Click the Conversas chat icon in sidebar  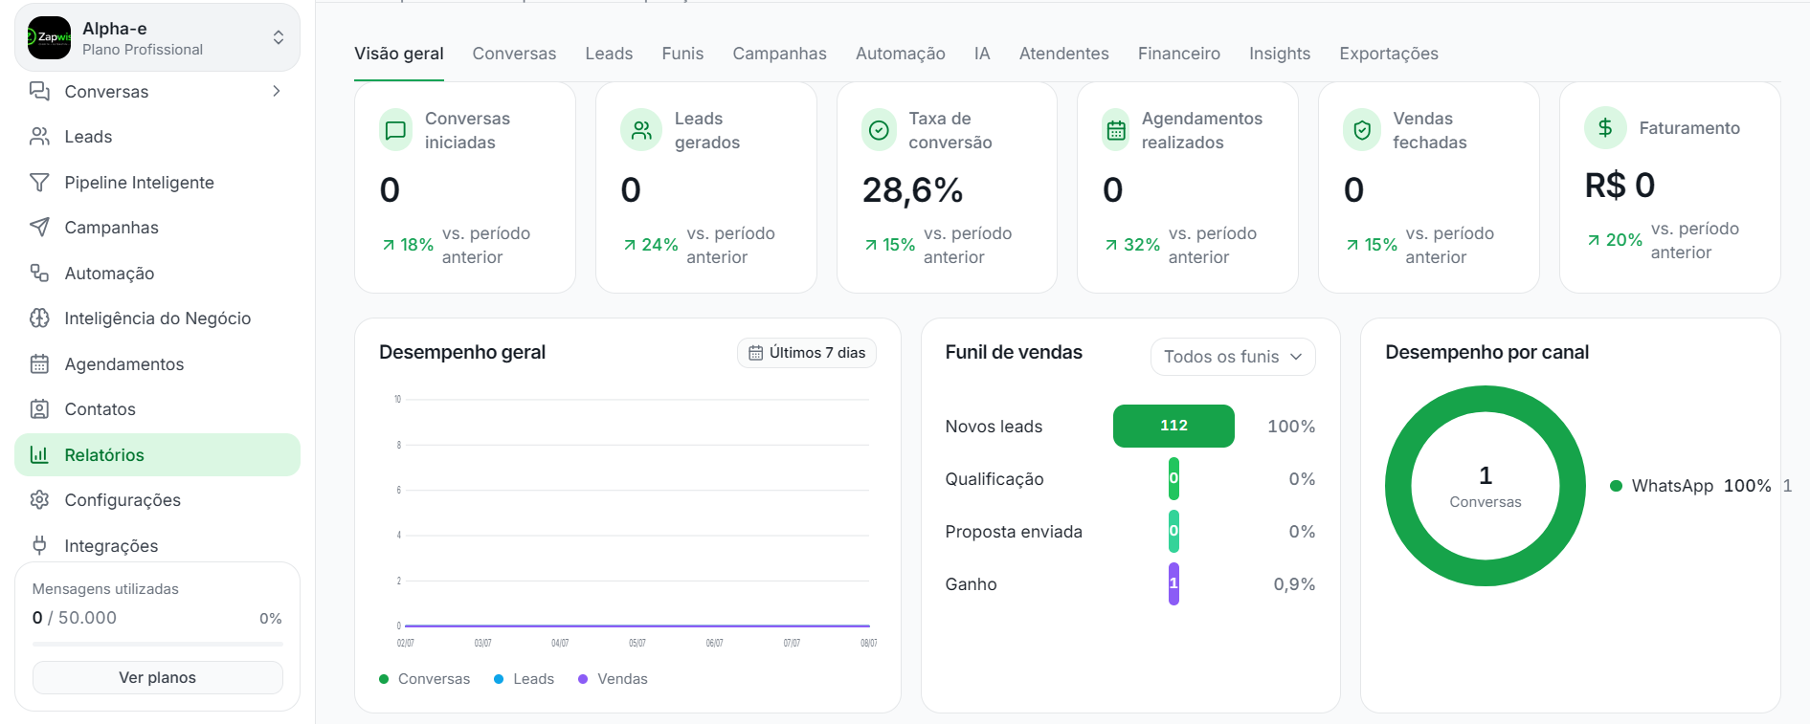[39, 91]
